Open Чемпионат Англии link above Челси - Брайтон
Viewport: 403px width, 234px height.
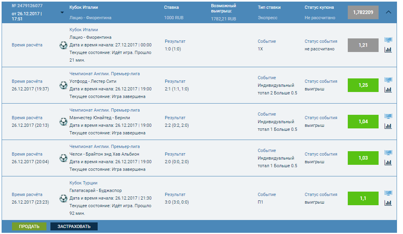click(104, 147)
